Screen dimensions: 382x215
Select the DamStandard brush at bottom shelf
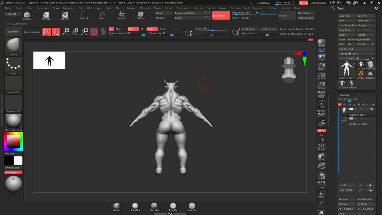(x=192, y=207)
